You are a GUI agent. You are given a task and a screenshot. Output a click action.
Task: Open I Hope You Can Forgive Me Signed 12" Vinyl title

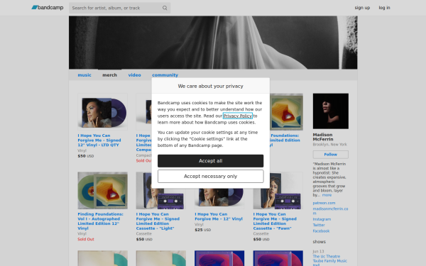[x=99, y=140]
